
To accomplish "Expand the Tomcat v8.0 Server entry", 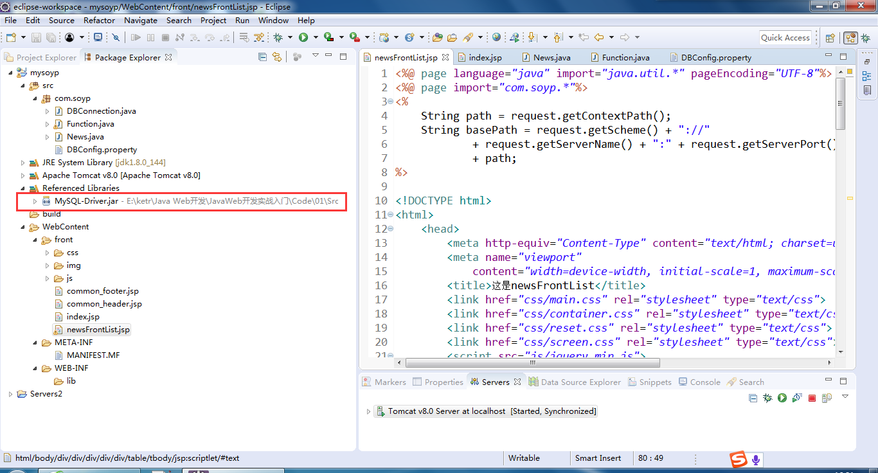I will click(x=368, y=411).
